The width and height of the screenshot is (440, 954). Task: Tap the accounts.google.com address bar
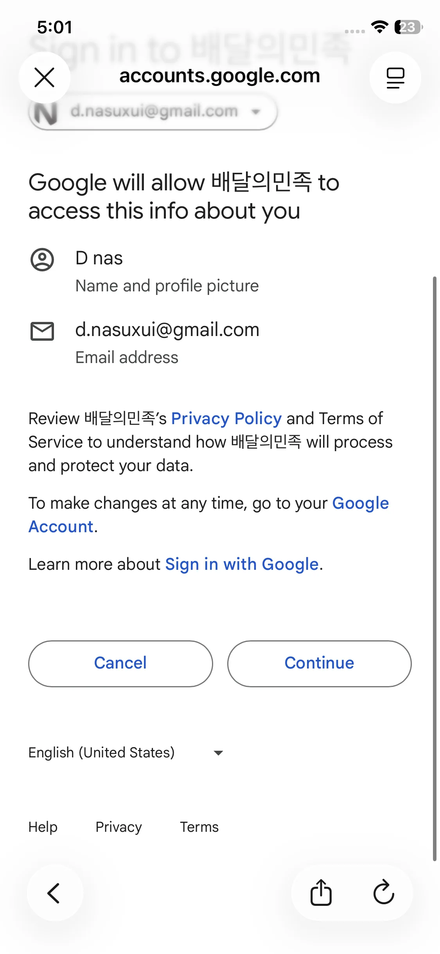pyautogui.click(x=220, y=76)
